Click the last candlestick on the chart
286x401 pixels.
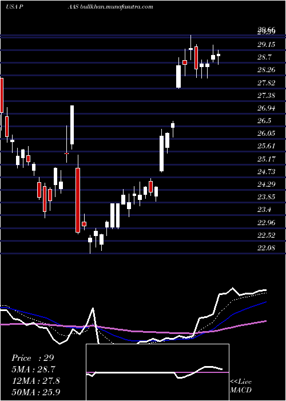click(219, 56)
